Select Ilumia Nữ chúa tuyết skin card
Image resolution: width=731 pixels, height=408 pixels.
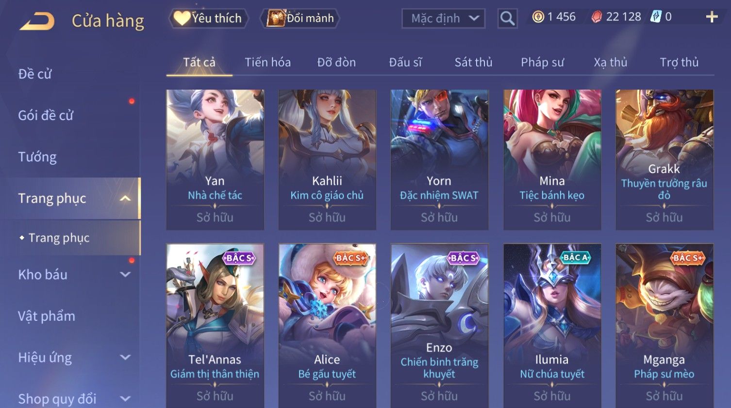click(552, 326)
